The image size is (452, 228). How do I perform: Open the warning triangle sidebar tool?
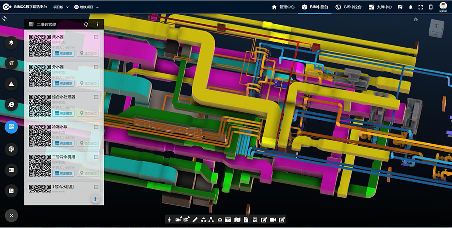[x=11, y=84]
